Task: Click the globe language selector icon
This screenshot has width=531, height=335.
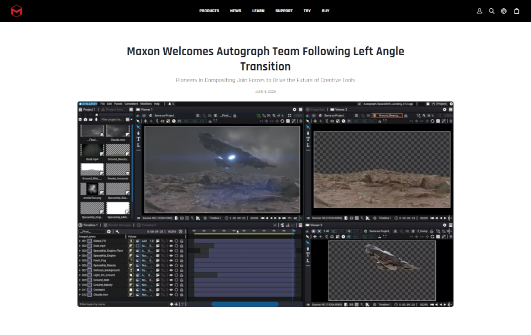Action: pyautogui.click(x=503, y=11)
